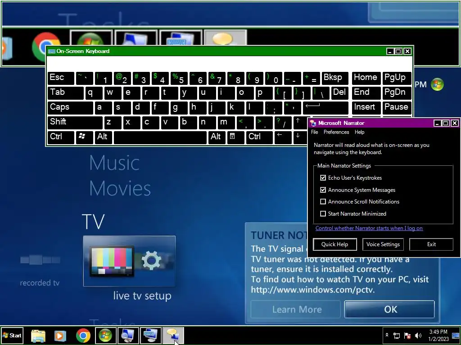The image size is (461, 345).
Task: Click right Ctrl key on On-Screen Keyboard
Action: point(259,137)
